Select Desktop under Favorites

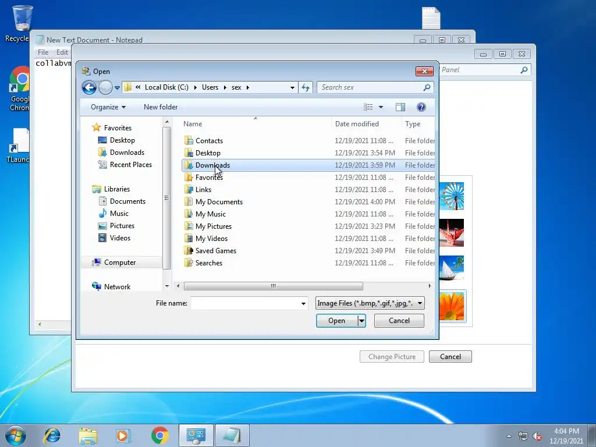(116, 140)
